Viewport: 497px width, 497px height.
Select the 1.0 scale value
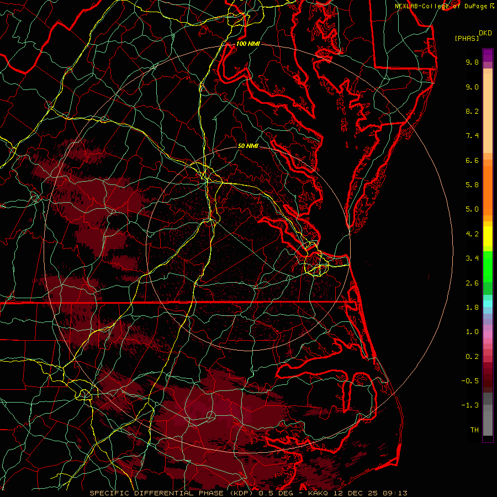click(472, 332)
